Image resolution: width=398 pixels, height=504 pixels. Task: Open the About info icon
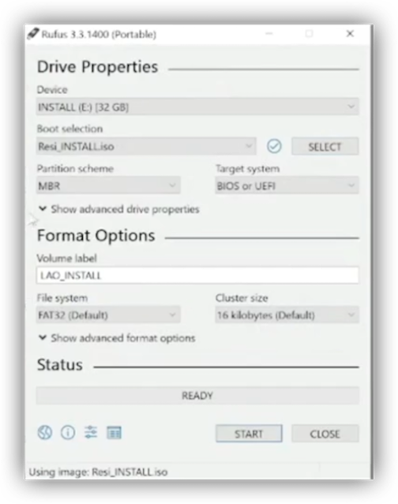pyautogui.click(x=68, y=433)
